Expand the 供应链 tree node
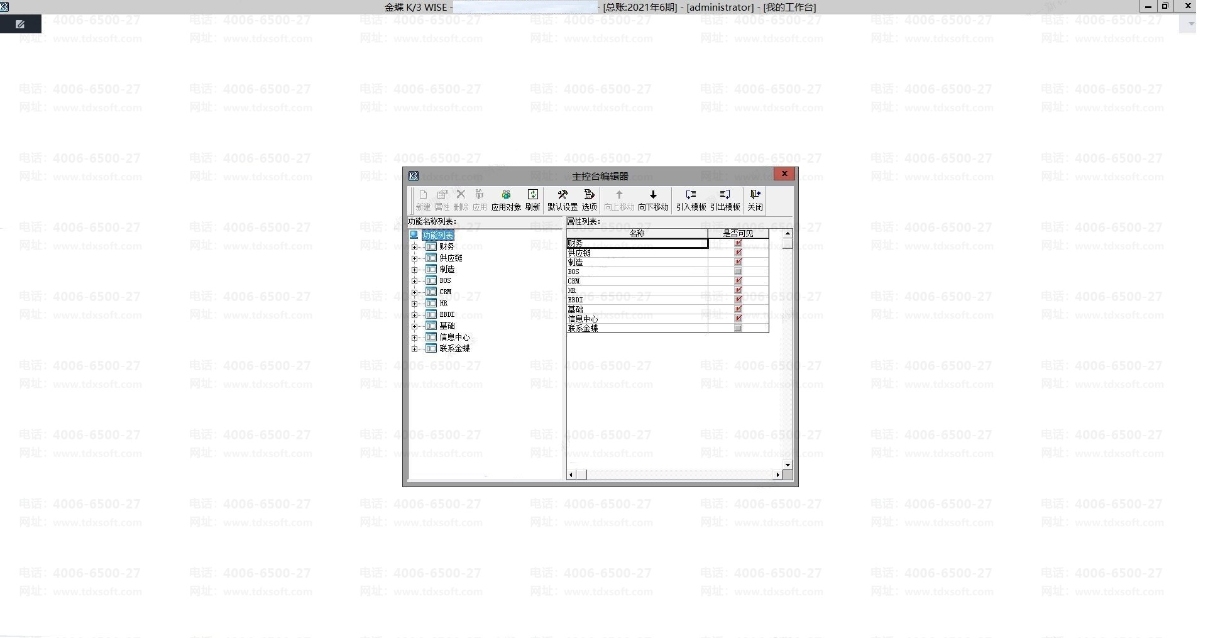1208x638 pixels. 414,258
